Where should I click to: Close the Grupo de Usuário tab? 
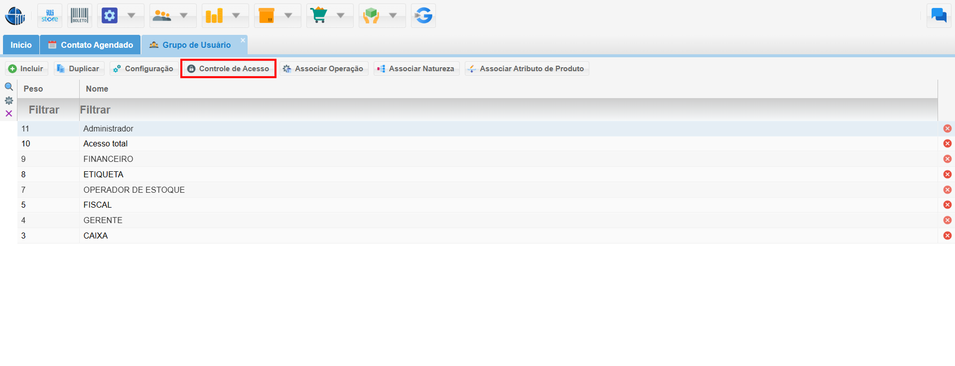tap(243, 40)
